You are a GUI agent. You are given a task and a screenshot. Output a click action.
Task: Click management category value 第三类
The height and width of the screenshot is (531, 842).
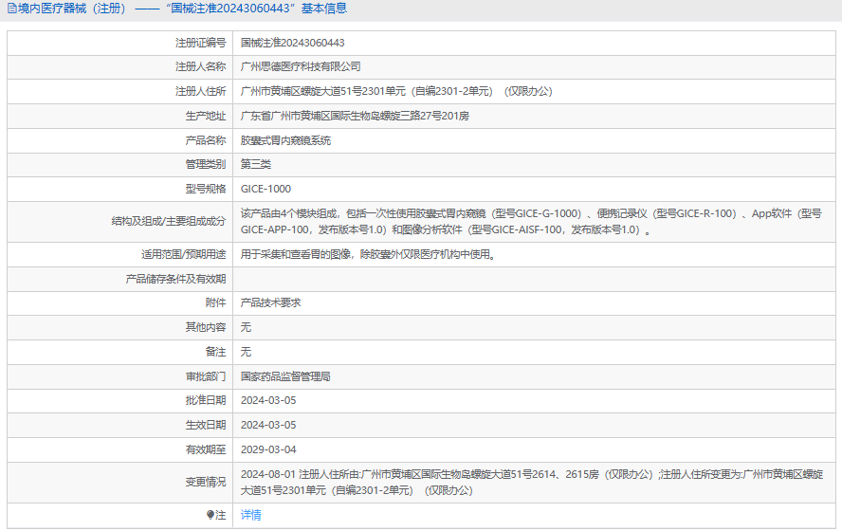point(256,164)
